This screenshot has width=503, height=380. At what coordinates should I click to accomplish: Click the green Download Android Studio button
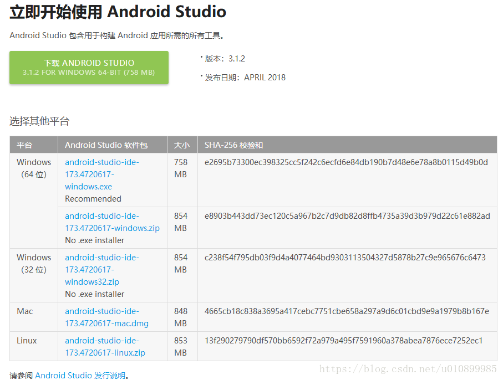[x=89, y=68]
